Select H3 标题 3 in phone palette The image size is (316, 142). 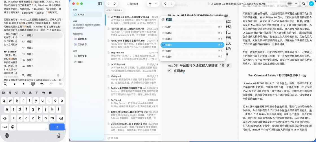tap(41, 48)
